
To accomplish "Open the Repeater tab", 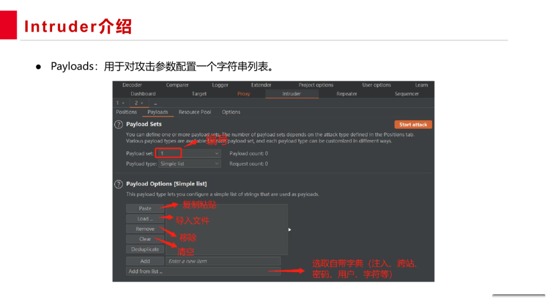I will [x=346, y=94].
